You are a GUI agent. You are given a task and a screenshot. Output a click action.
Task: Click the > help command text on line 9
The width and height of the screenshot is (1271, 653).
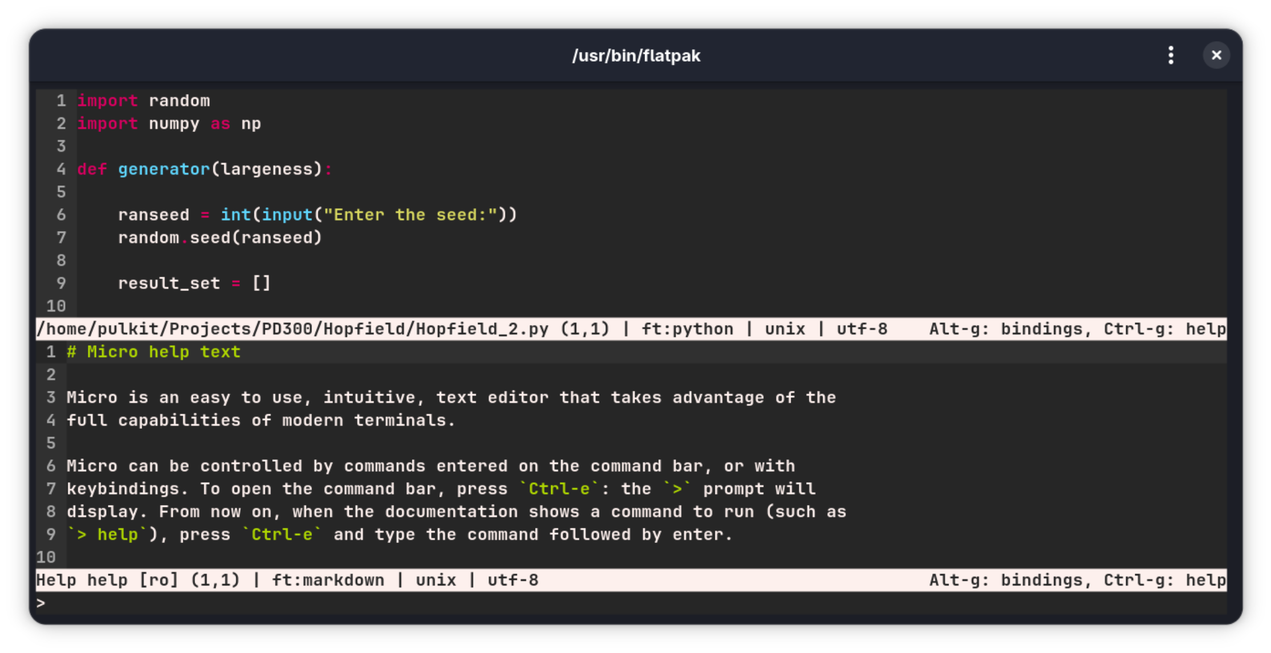click(107, 534)
